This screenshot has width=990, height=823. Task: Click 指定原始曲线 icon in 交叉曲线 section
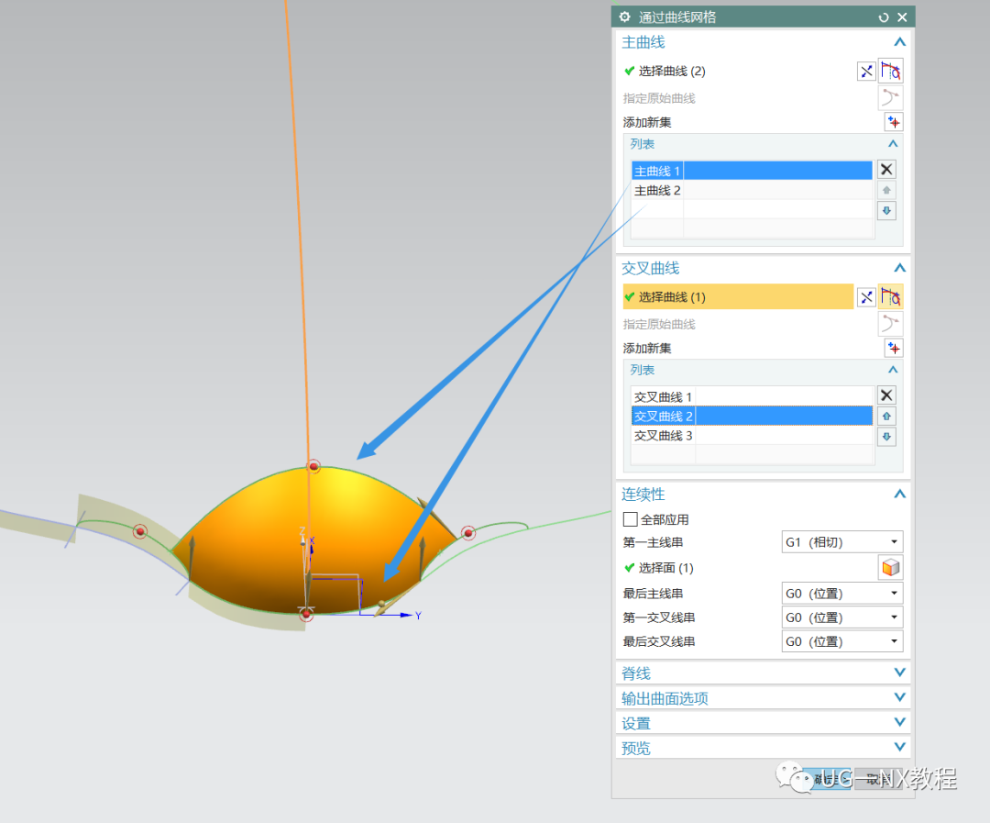[x=890, y=324]
